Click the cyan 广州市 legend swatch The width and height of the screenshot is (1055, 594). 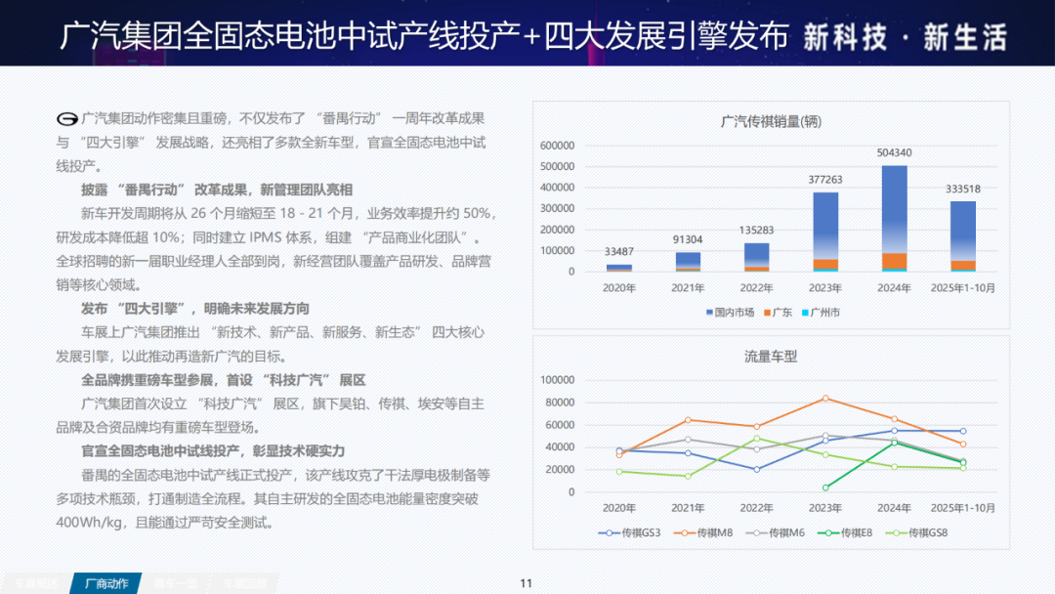[x=805, y=313]
